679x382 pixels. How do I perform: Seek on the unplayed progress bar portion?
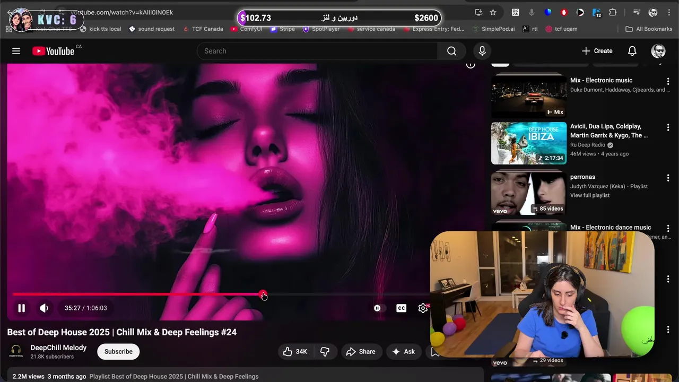click(x=347, y=294)
